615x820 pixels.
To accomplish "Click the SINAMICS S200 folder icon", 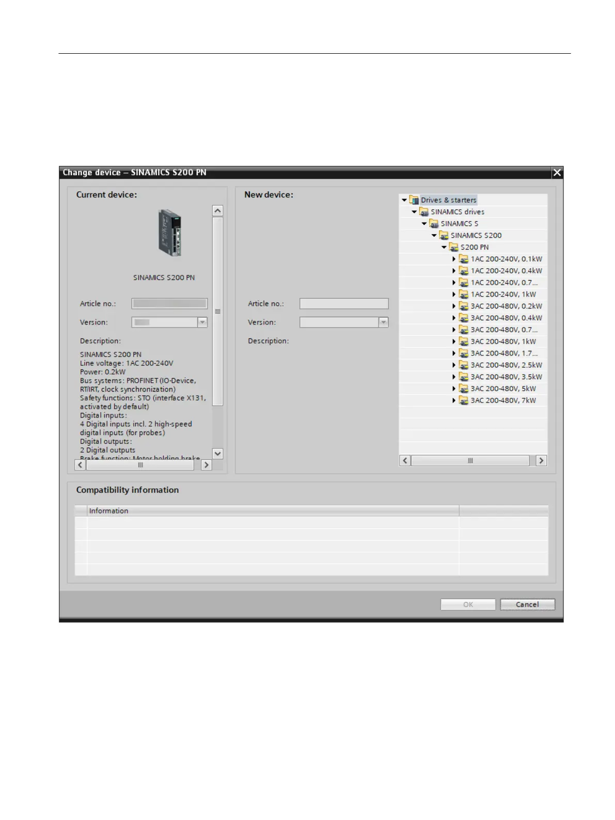I will tap(444, 236).
